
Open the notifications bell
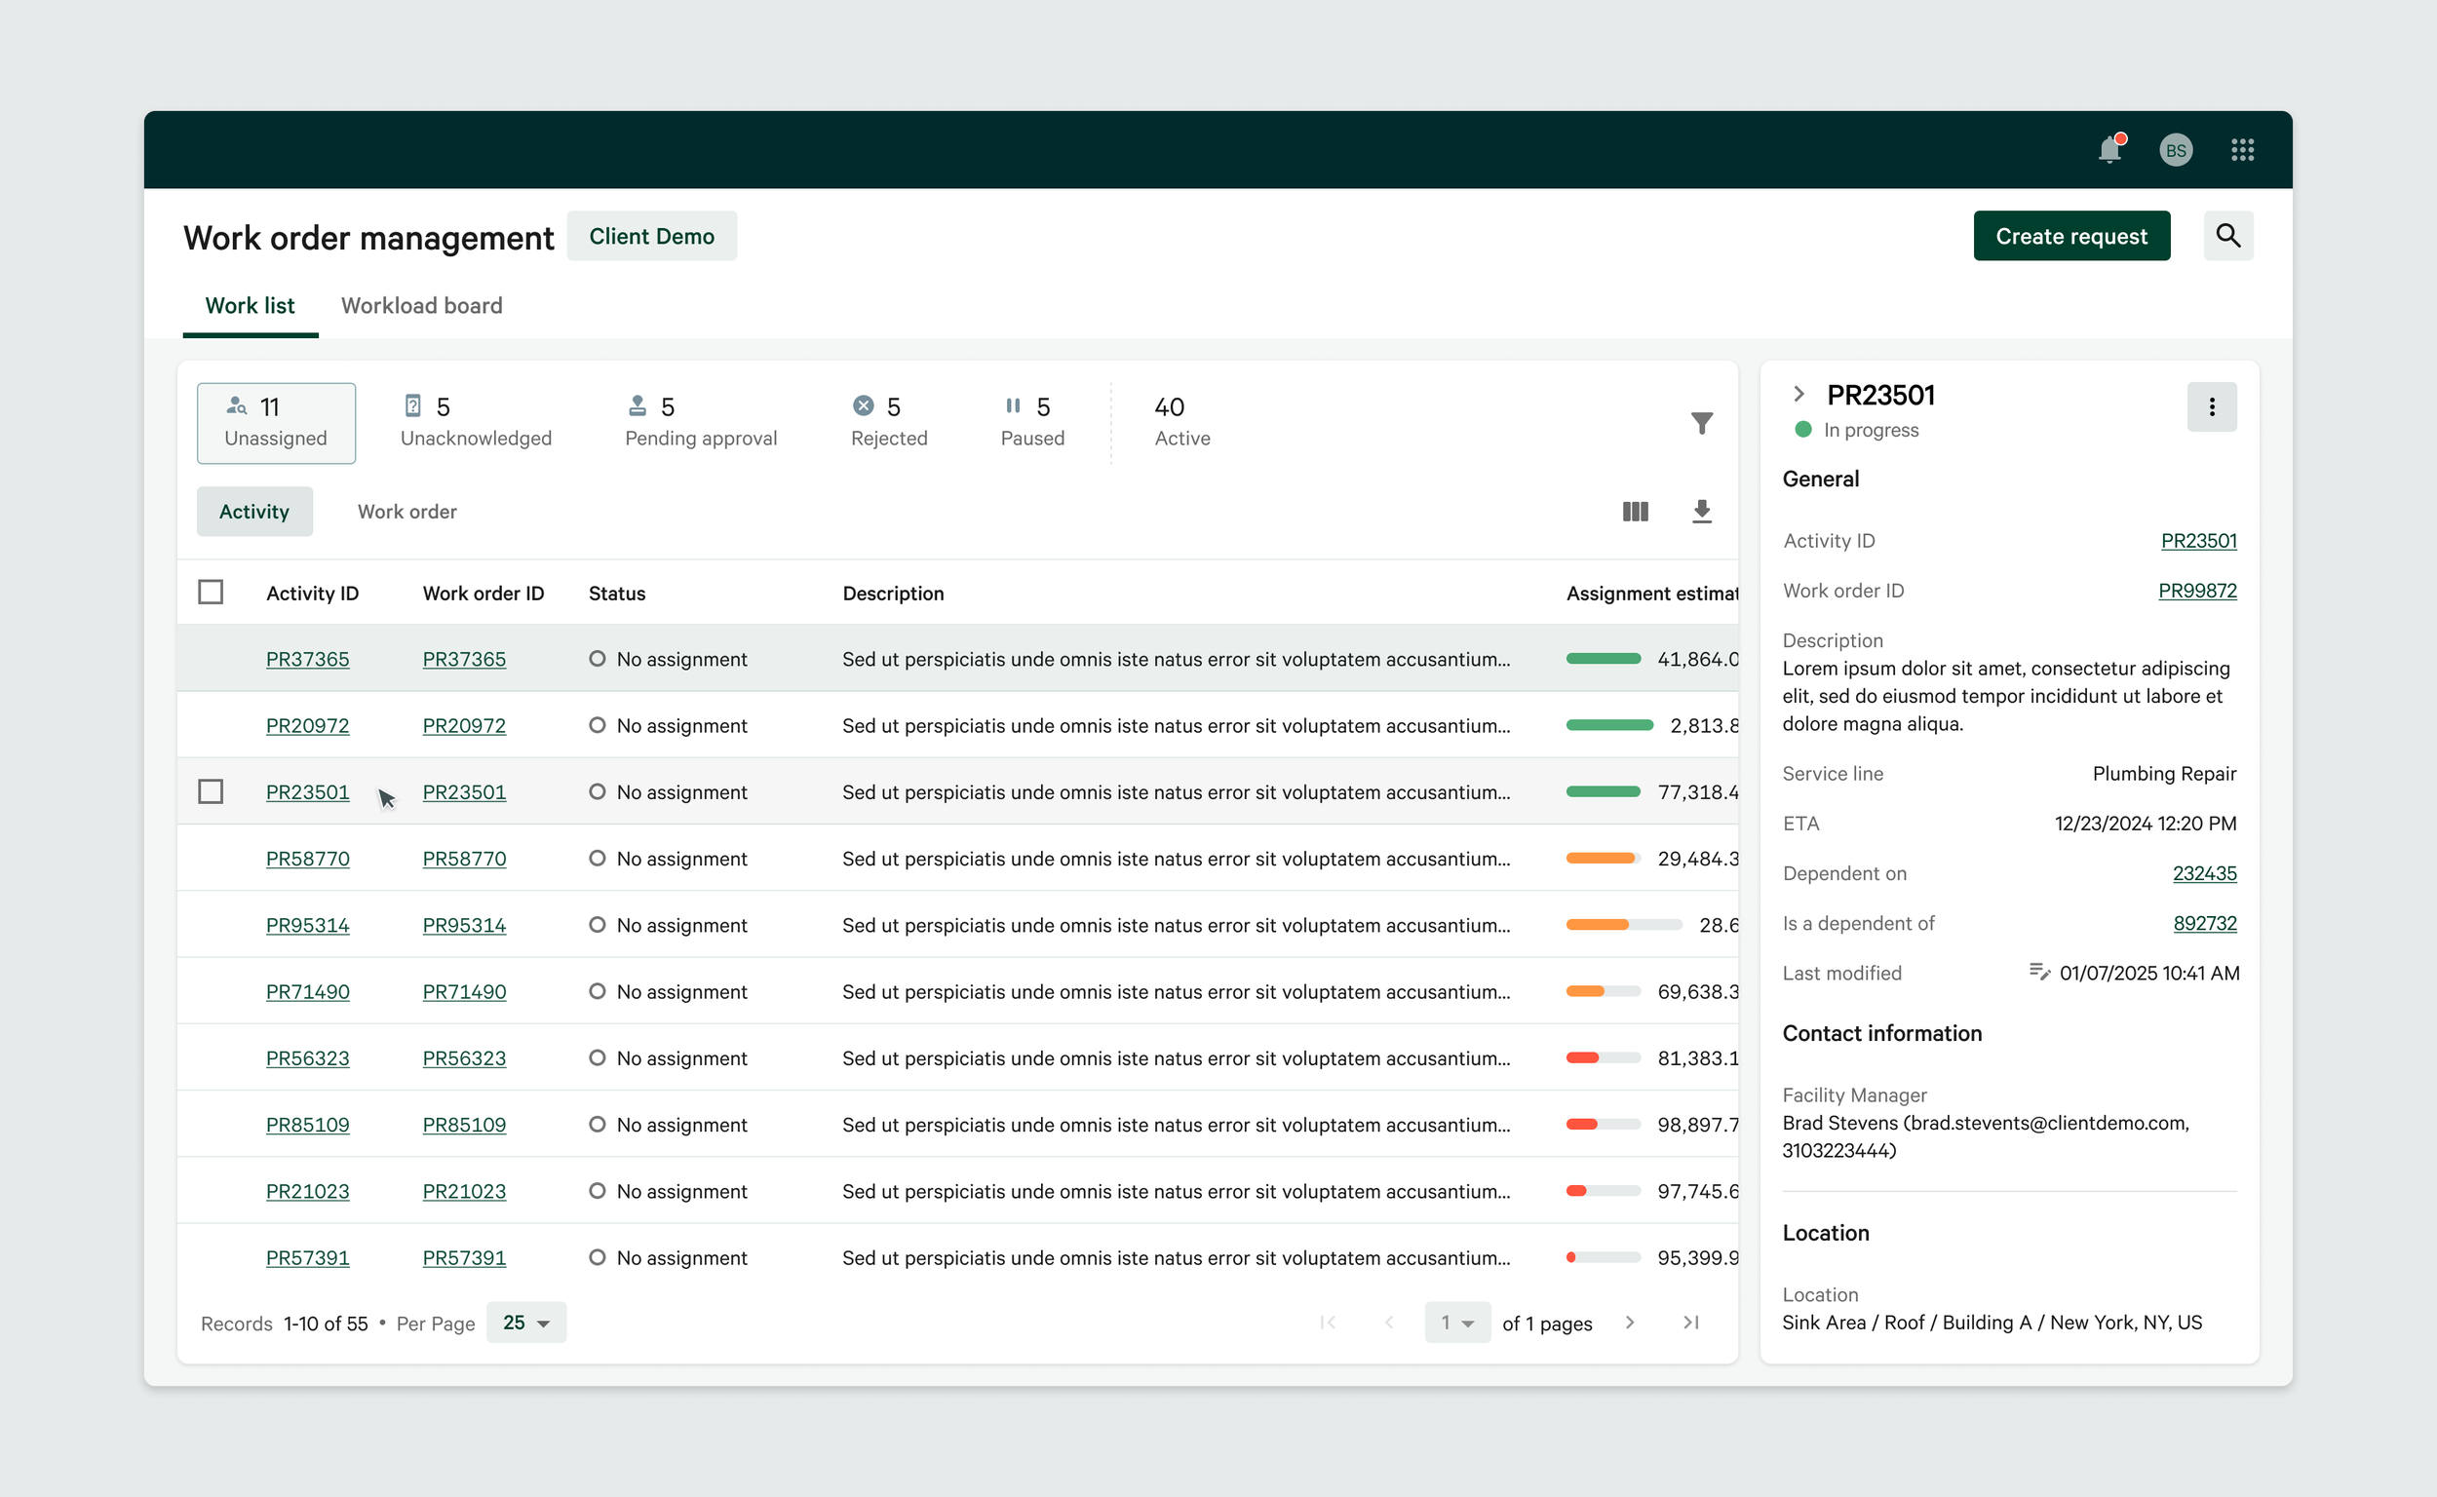click(2109, 150)
